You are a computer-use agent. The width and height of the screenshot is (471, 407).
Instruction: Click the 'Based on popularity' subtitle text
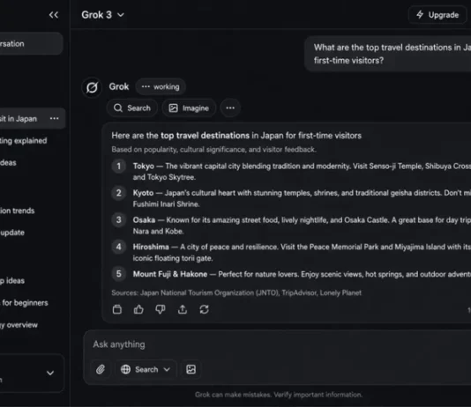coord(213,150)
